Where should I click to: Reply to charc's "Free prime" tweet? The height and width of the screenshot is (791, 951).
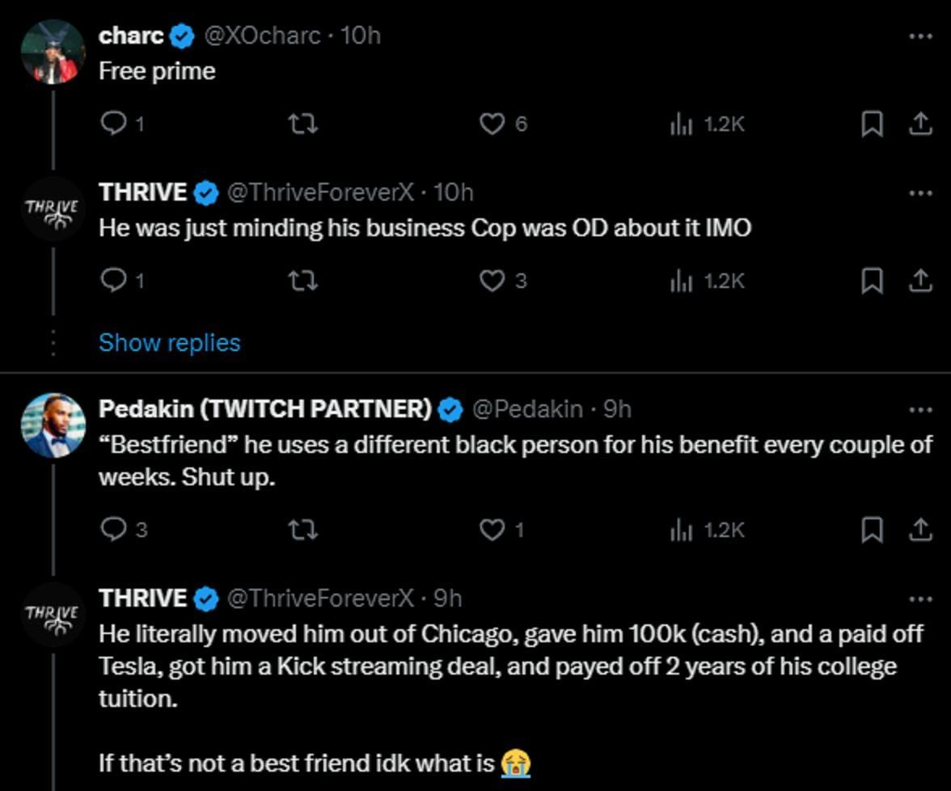click(x=113, y=124)
